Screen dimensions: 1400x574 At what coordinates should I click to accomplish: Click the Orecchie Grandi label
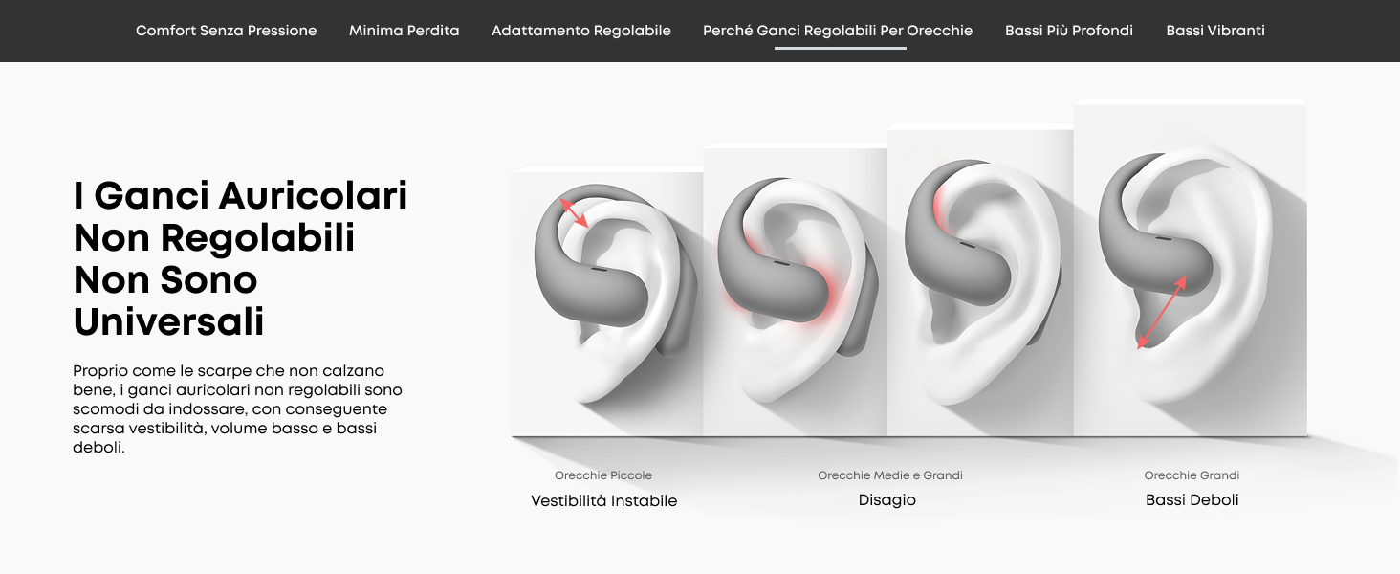tap(1192, 475)
